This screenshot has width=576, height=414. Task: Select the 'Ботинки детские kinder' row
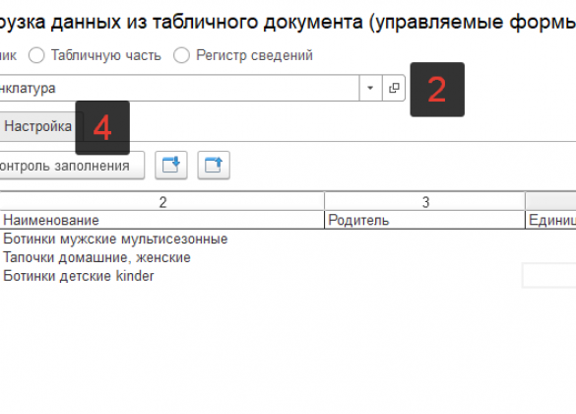pos(288,276)
